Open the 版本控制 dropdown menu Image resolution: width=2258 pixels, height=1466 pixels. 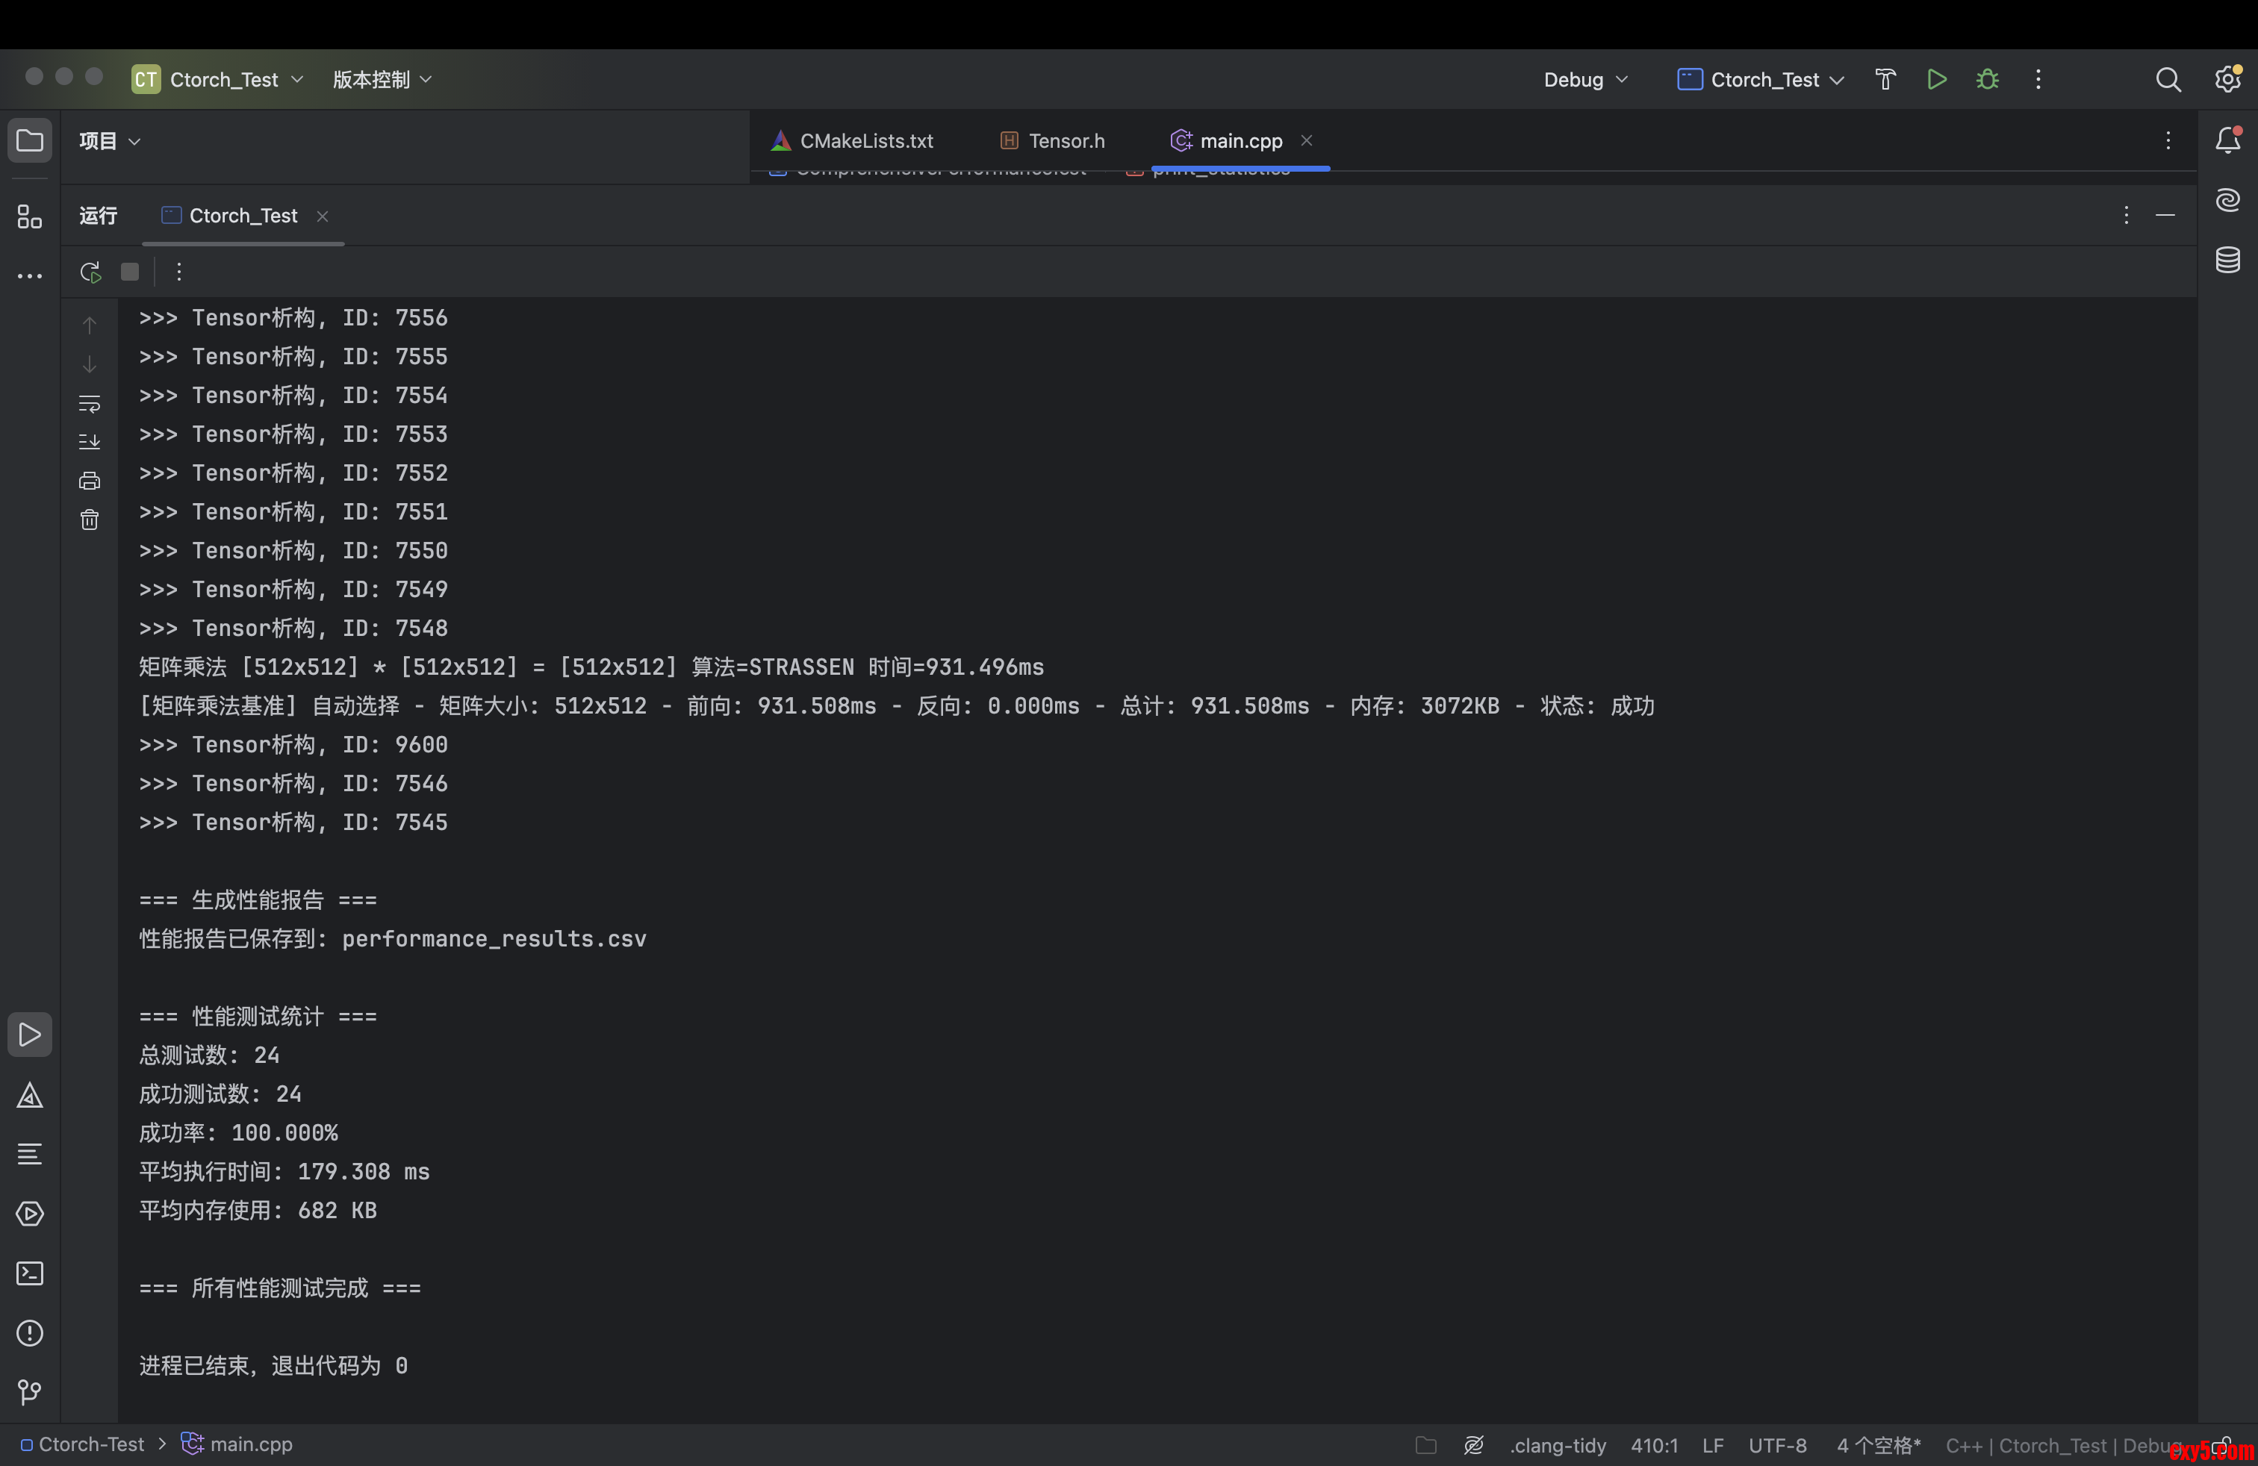tap(382, 80)
